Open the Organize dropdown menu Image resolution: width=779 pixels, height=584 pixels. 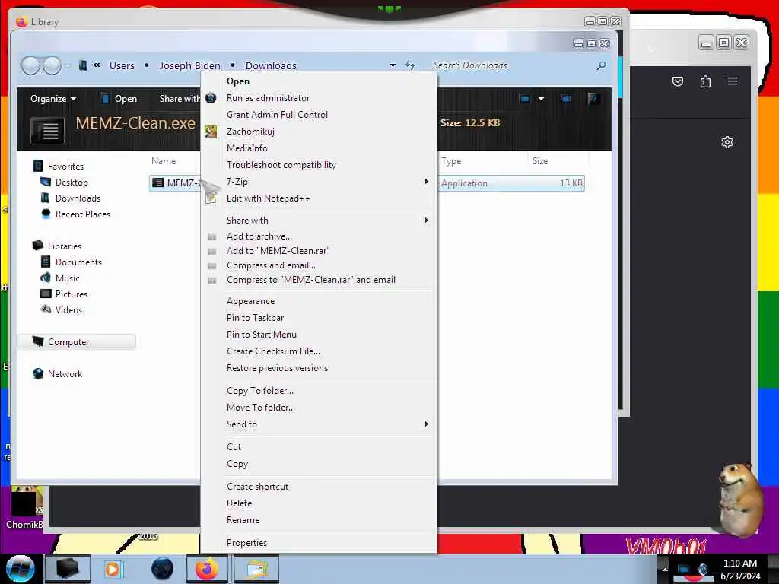pyautogui.click(x=53, y=99)
